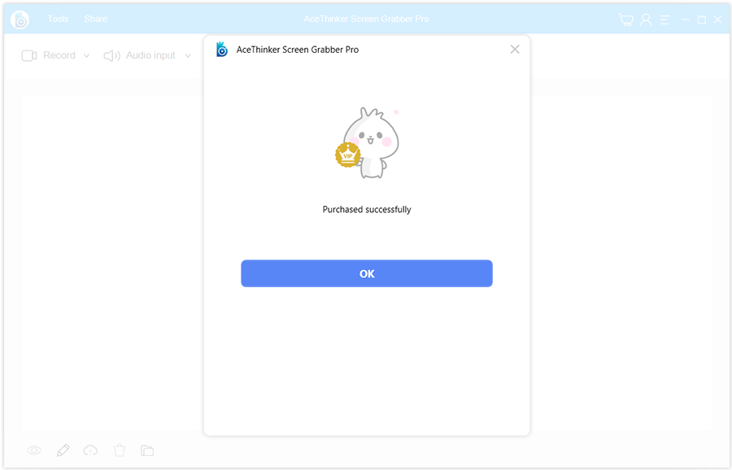The height and width of the screenshot is (470, 732).
Task: Click the Record camera icon
Action: [29, 55]
